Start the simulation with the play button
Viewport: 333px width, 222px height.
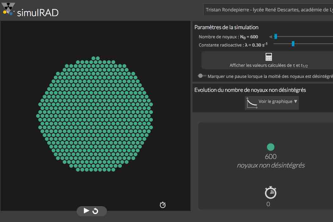86,211
